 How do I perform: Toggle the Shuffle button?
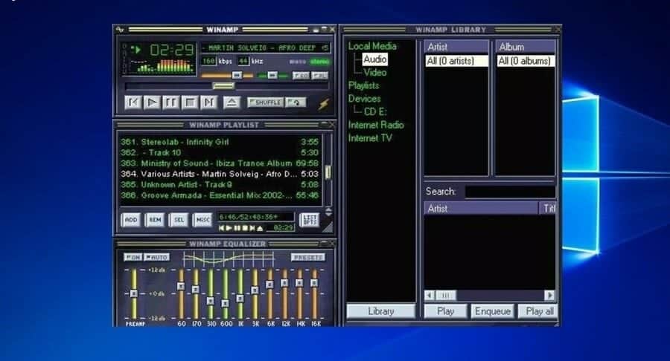265,103
